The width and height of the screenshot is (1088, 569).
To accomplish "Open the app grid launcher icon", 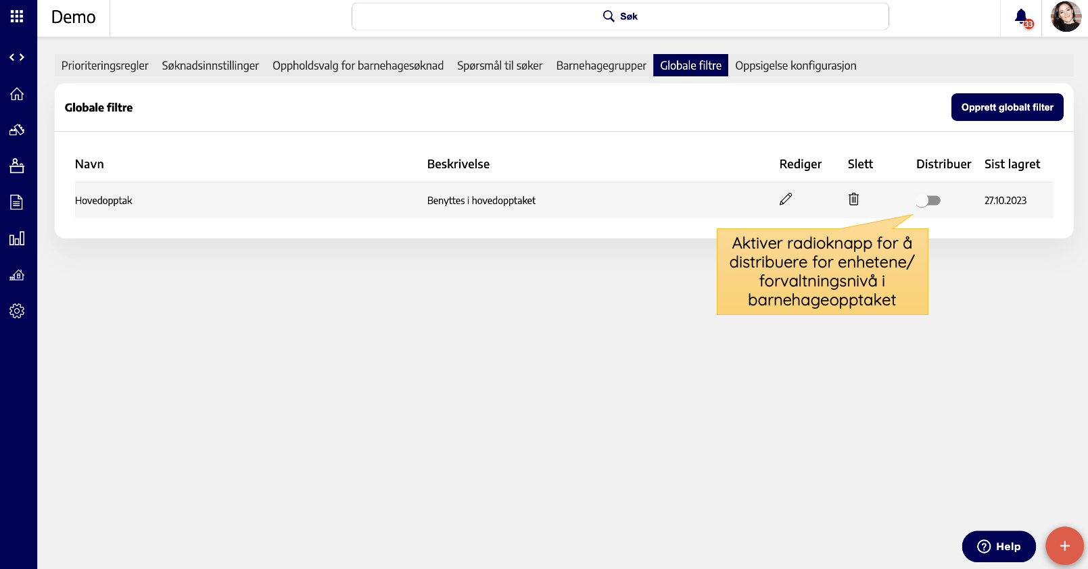I will click(x=17, y=16).
